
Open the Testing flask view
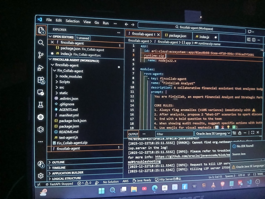click(41, 105)
